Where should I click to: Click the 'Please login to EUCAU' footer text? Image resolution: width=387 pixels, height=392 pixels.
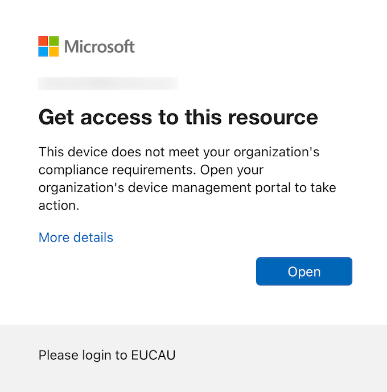point(107,356)
